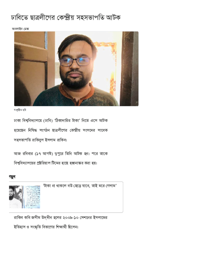Click the line 'ইতিহাস ও সংস্কৃতি বিভাগের শিক্ষার্থী ছিলেন।'
198x257 pixels.
pos(46,227)
